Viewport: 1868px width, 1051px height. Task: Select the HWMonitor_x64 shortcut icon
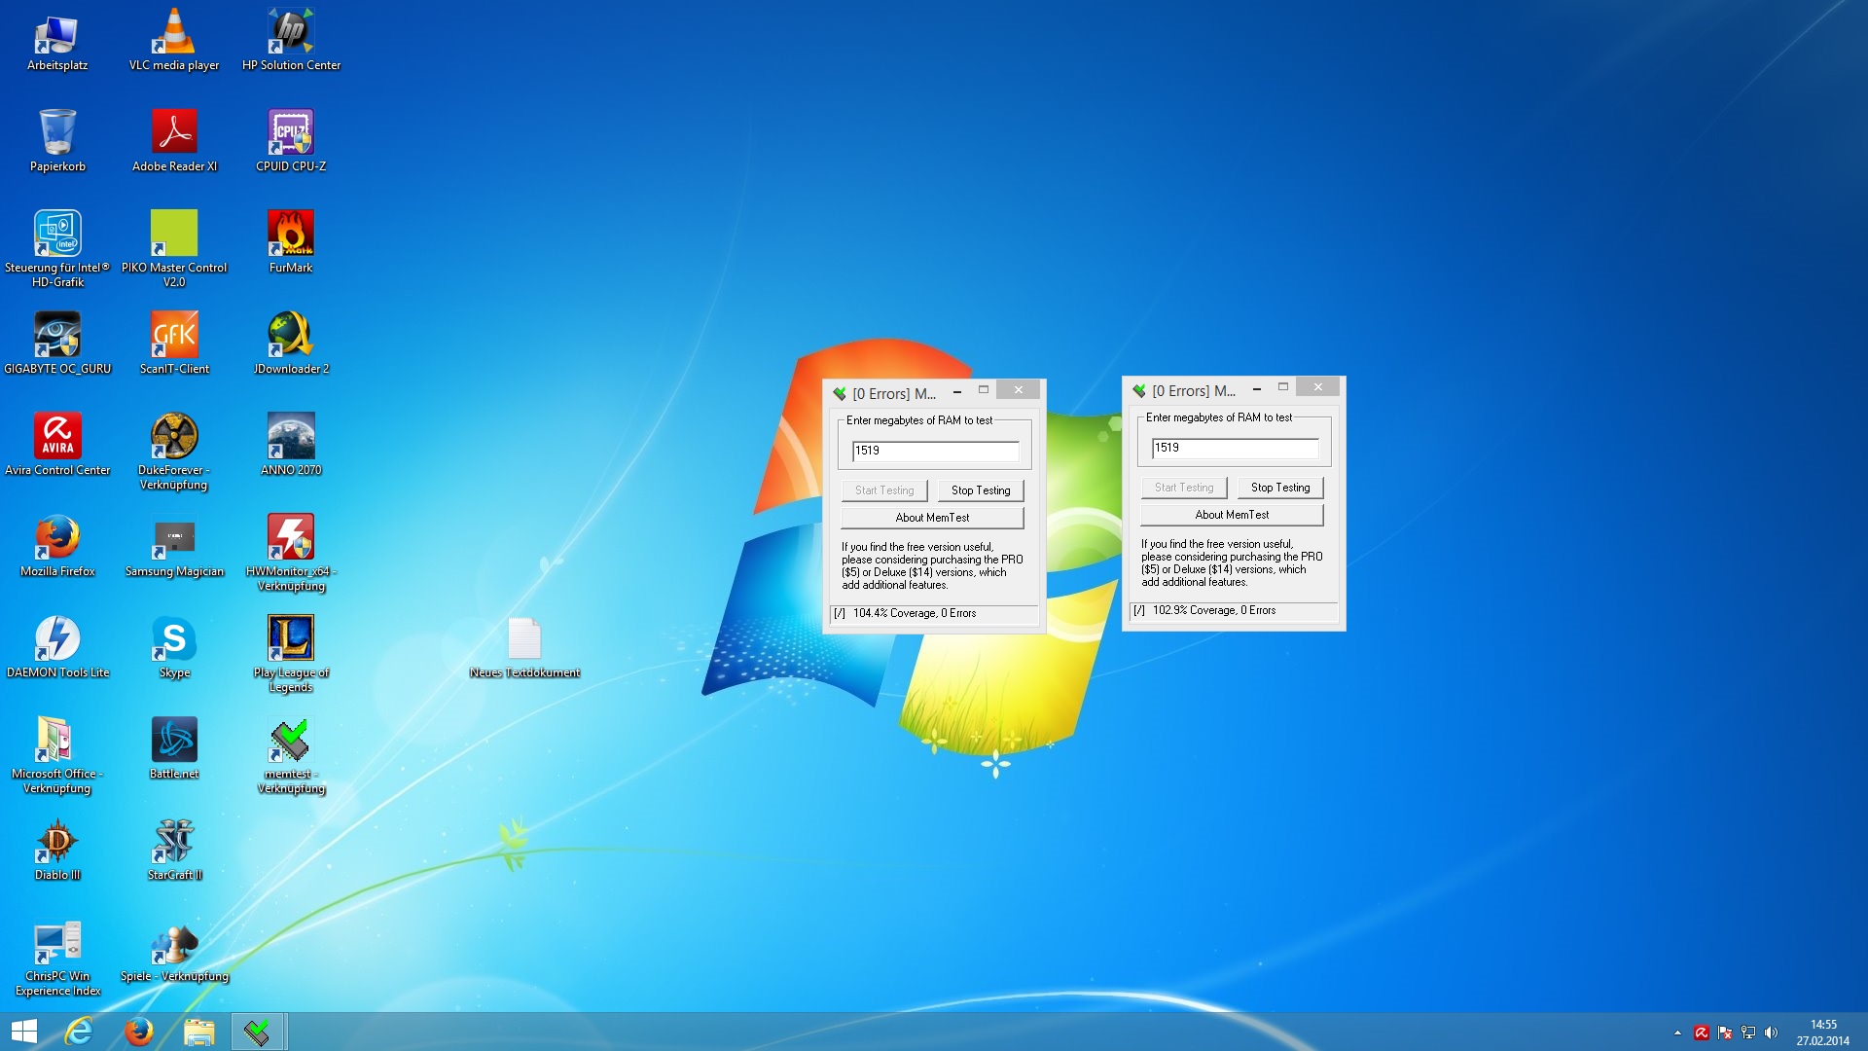pos(291,537)
